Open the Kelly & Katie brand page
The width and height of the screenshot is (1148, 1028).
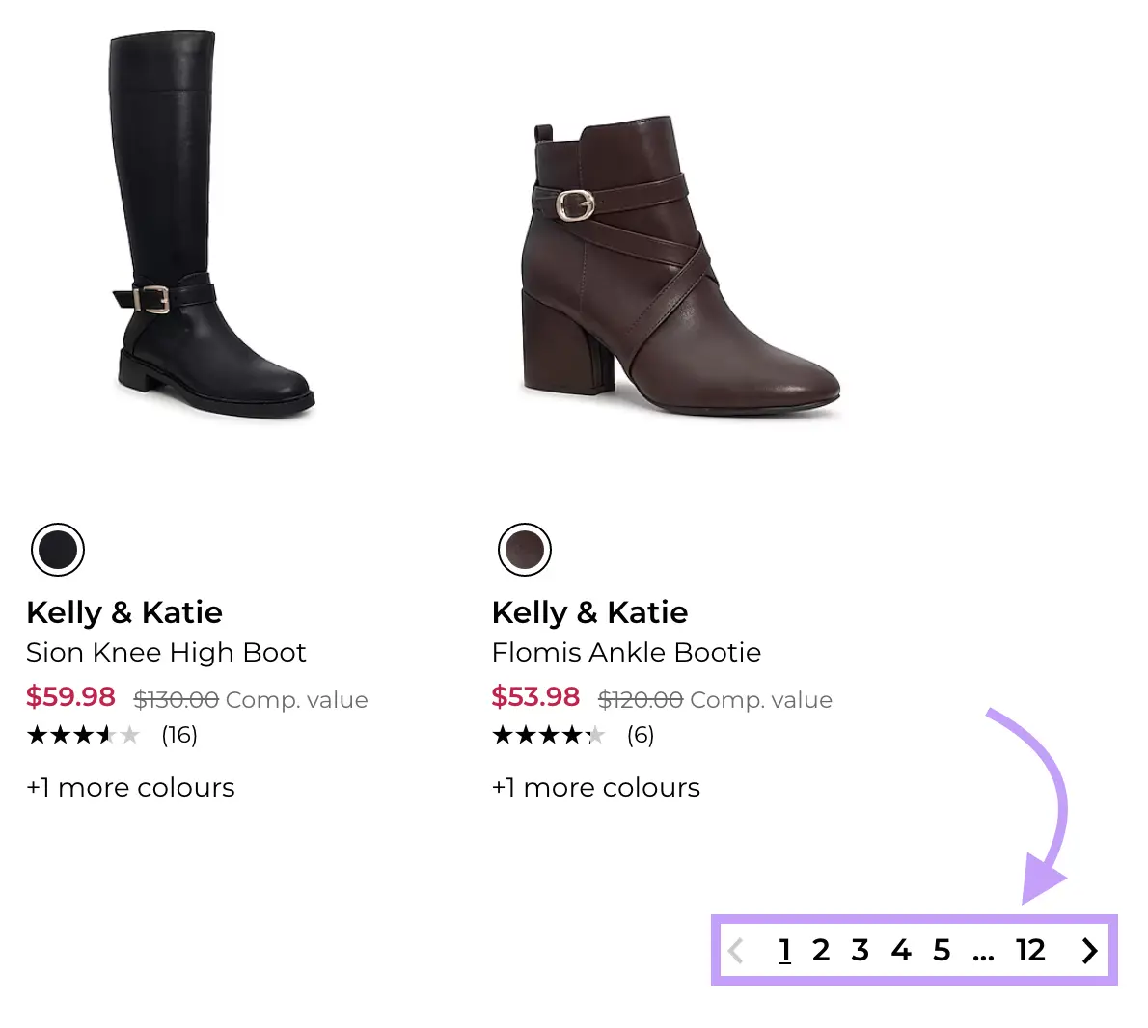[124, 612]
